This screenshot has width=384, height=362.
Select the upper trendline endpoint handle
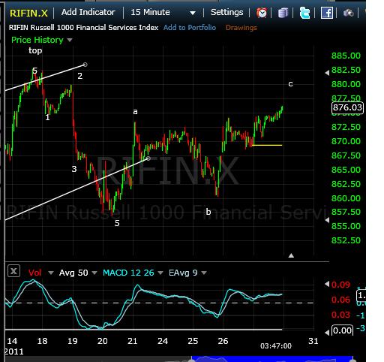[85, 65]
